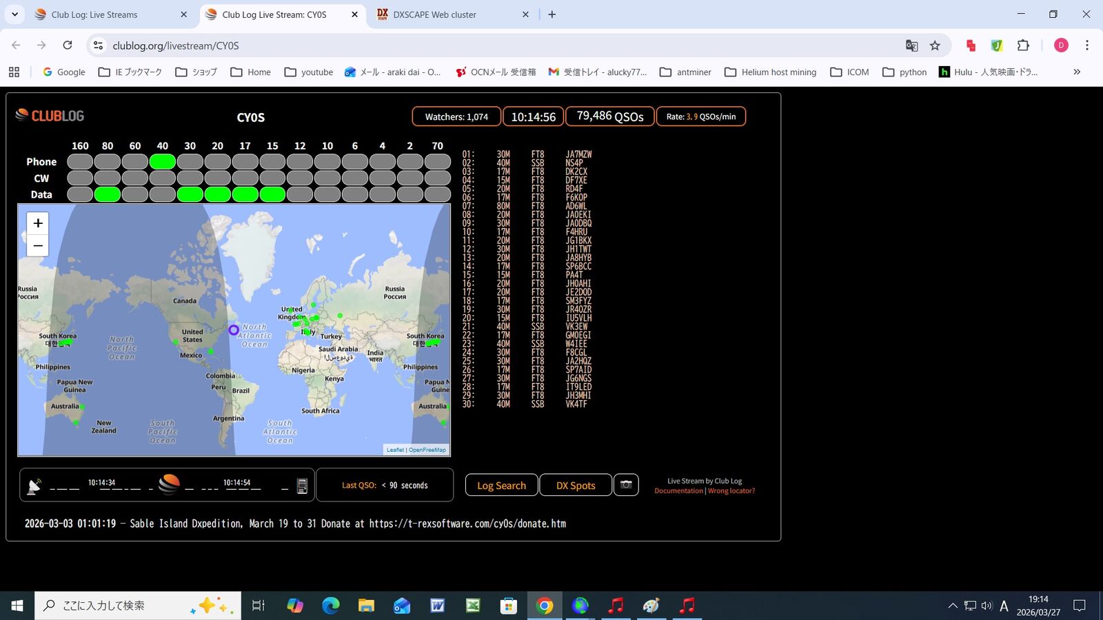Switch to the DXSCAPE Web cluster tab
The width and height of the screenshot is (1103, 620).
[x=434, y=14]
